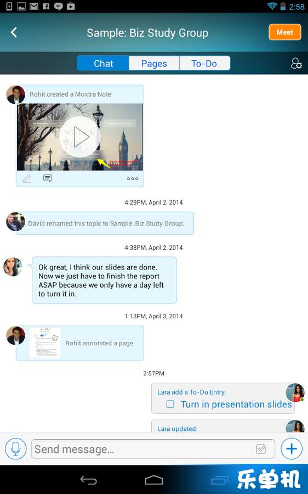Open the Rohit annotated page thumbnail
The width and height of the screenshot is (308, 494).
[45, 343]
